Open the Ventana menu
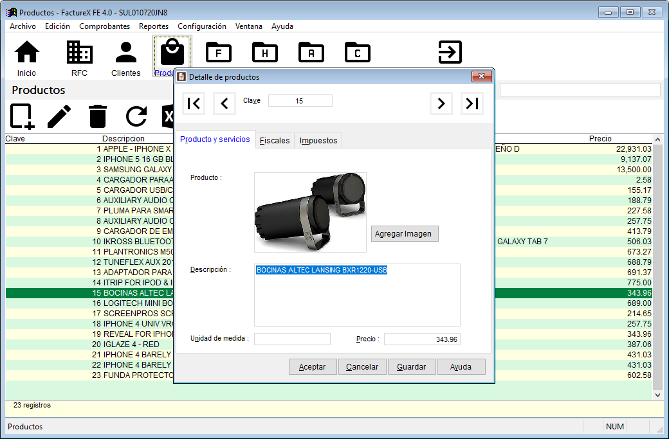Image resolution: width=669 pixels, height=439 pixels. pyautogui.click(x=249, y=26)
